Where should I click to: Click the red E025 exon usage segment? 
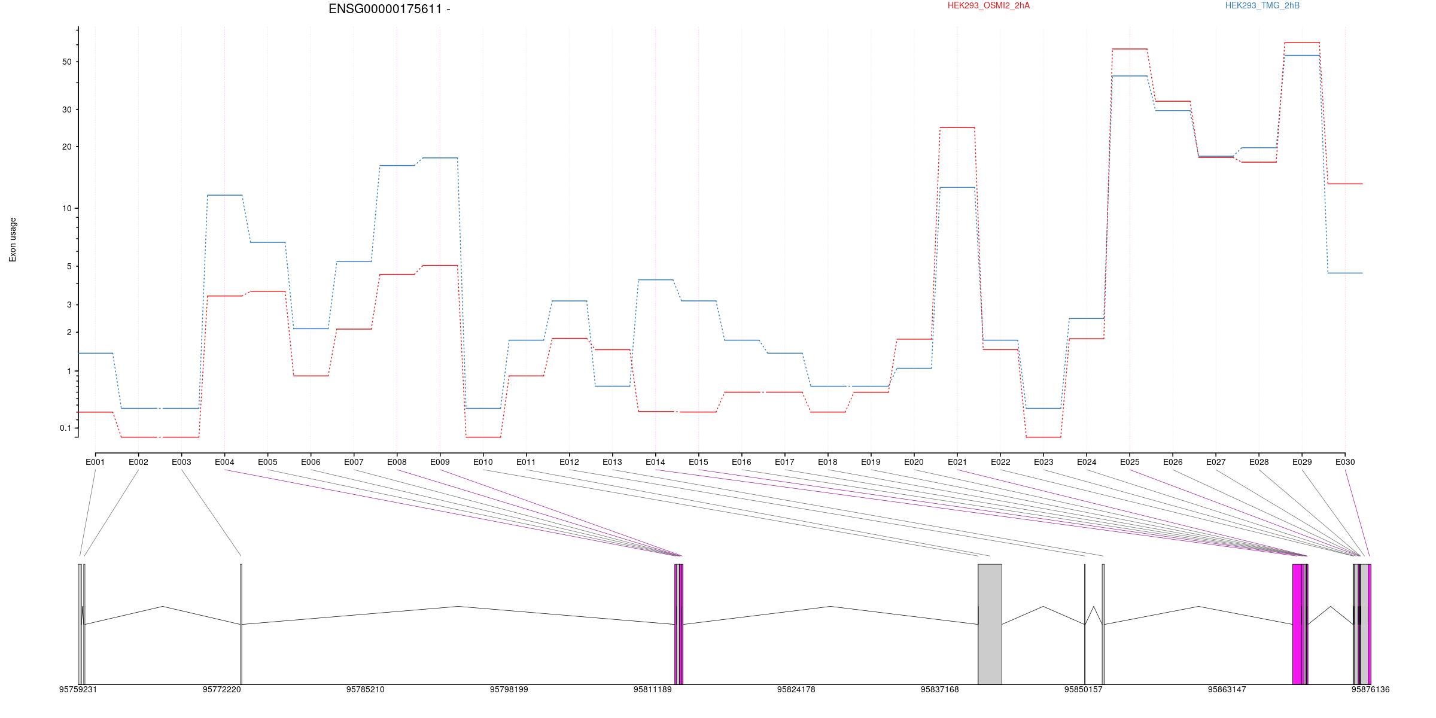click(1130, 49)
